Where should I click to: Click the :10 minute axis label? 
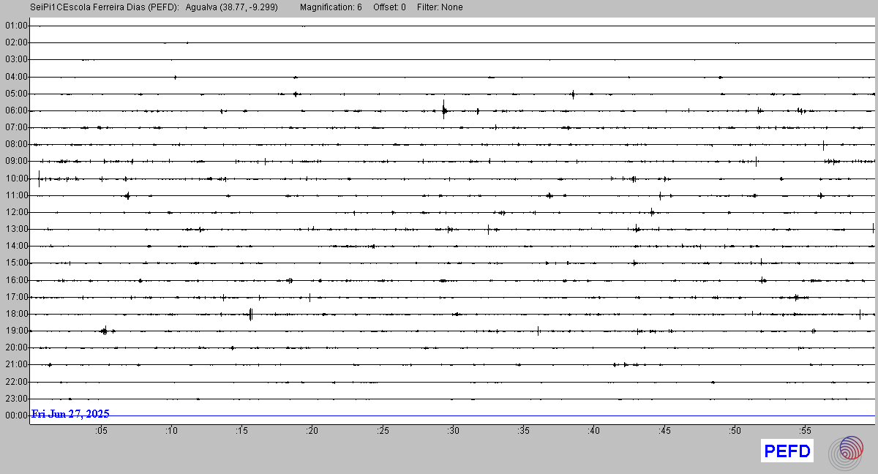(x=171, y=431)
